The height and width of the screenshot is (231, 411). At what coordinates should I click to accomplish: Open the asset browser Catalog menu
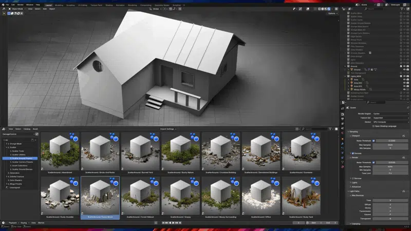pos(27,129)
